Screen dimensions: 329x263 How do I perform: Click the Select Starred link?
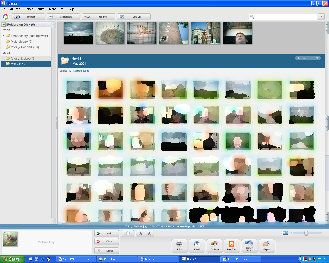pos(78,71)
